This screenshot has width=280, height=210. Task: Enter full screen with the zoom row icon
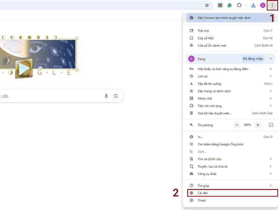tap(271, 125)
